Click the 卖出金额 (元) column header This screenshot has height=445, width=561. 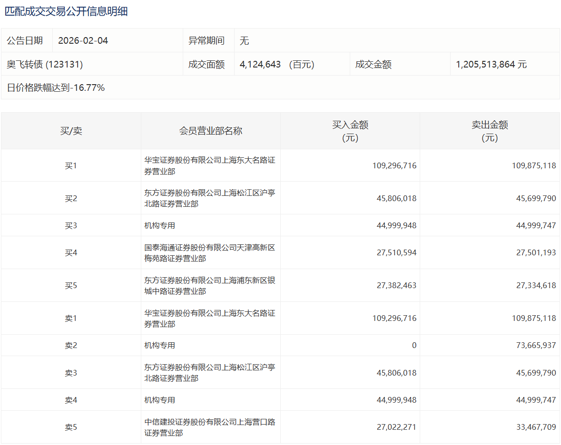(490, 131)
